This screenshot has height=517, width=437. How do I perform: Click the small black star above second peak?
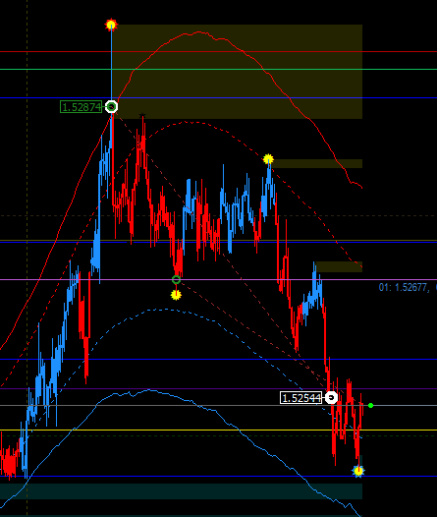tap(142, 116)
